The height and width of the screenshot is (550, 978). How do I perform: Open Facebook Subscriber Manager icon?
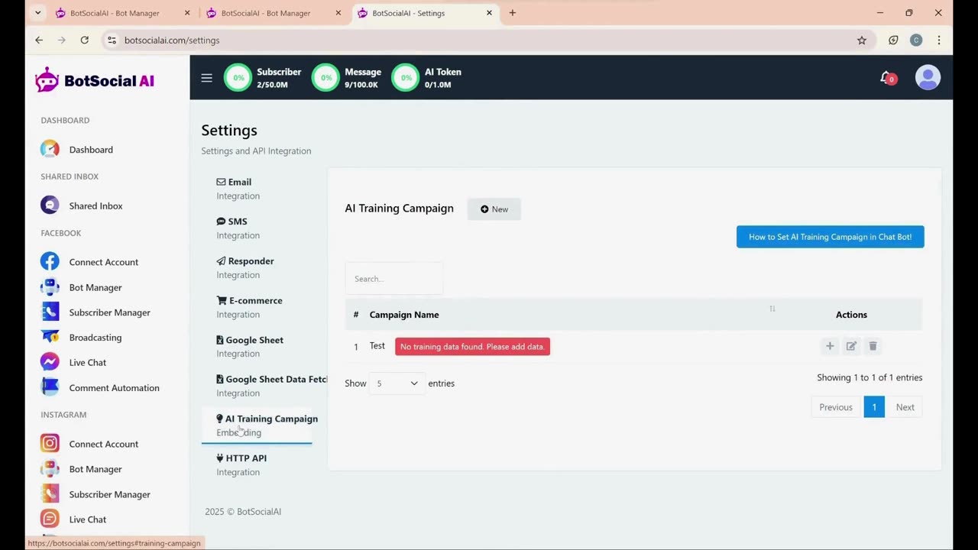point(50,312)
